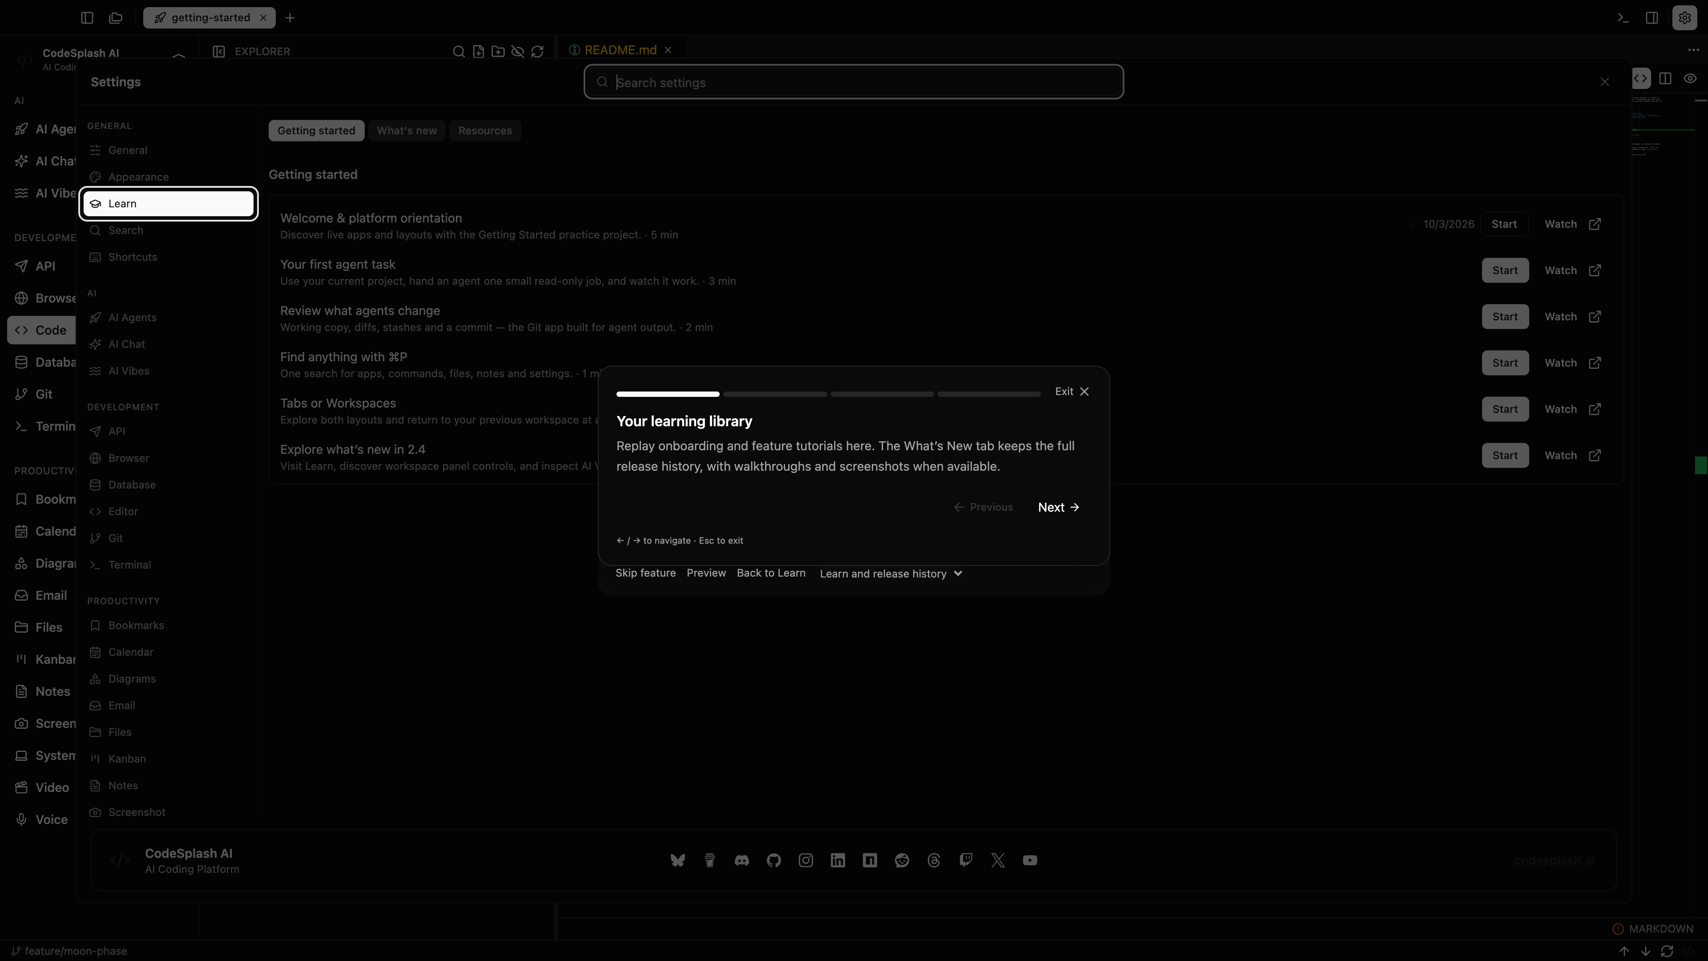Viewport: 1708px width, 961px height.
Task: Click the Bluesky social icon in footer
Action: pos(677,860)
